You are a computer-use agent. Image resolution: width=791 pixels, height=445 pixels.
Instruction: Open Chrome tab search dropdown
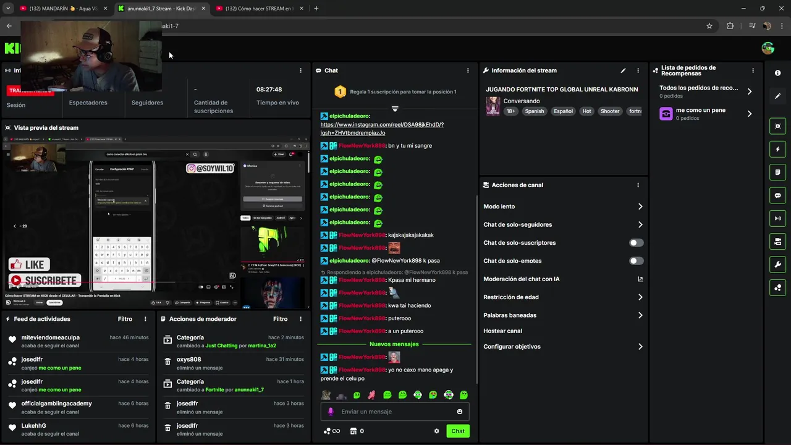(x=8, y=8)
